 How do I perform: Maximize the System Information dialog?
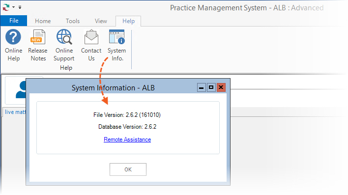[211, 87]
